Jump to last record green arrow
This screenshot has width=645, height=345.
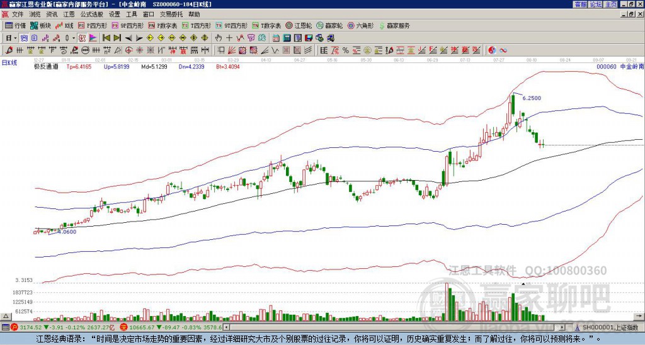point(117,38)
